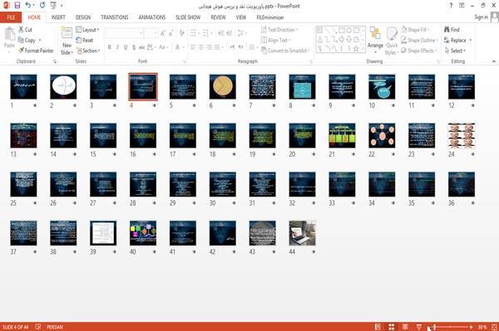
Task: Click the Increase Font Size icon
Action: 163,32
